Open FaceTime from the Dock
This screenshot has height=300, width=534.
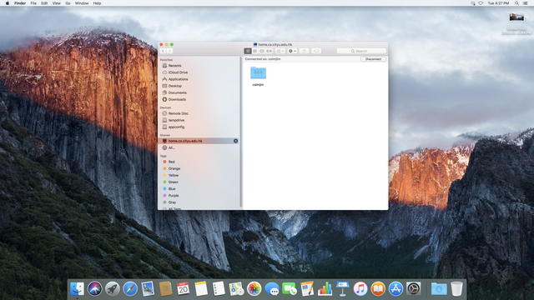[290, 289]
